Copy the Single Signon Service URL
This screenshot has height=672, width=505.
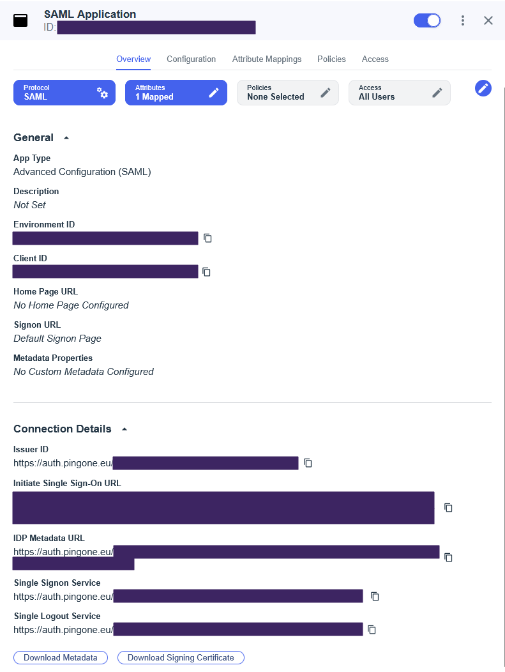(x=375, y=596)
